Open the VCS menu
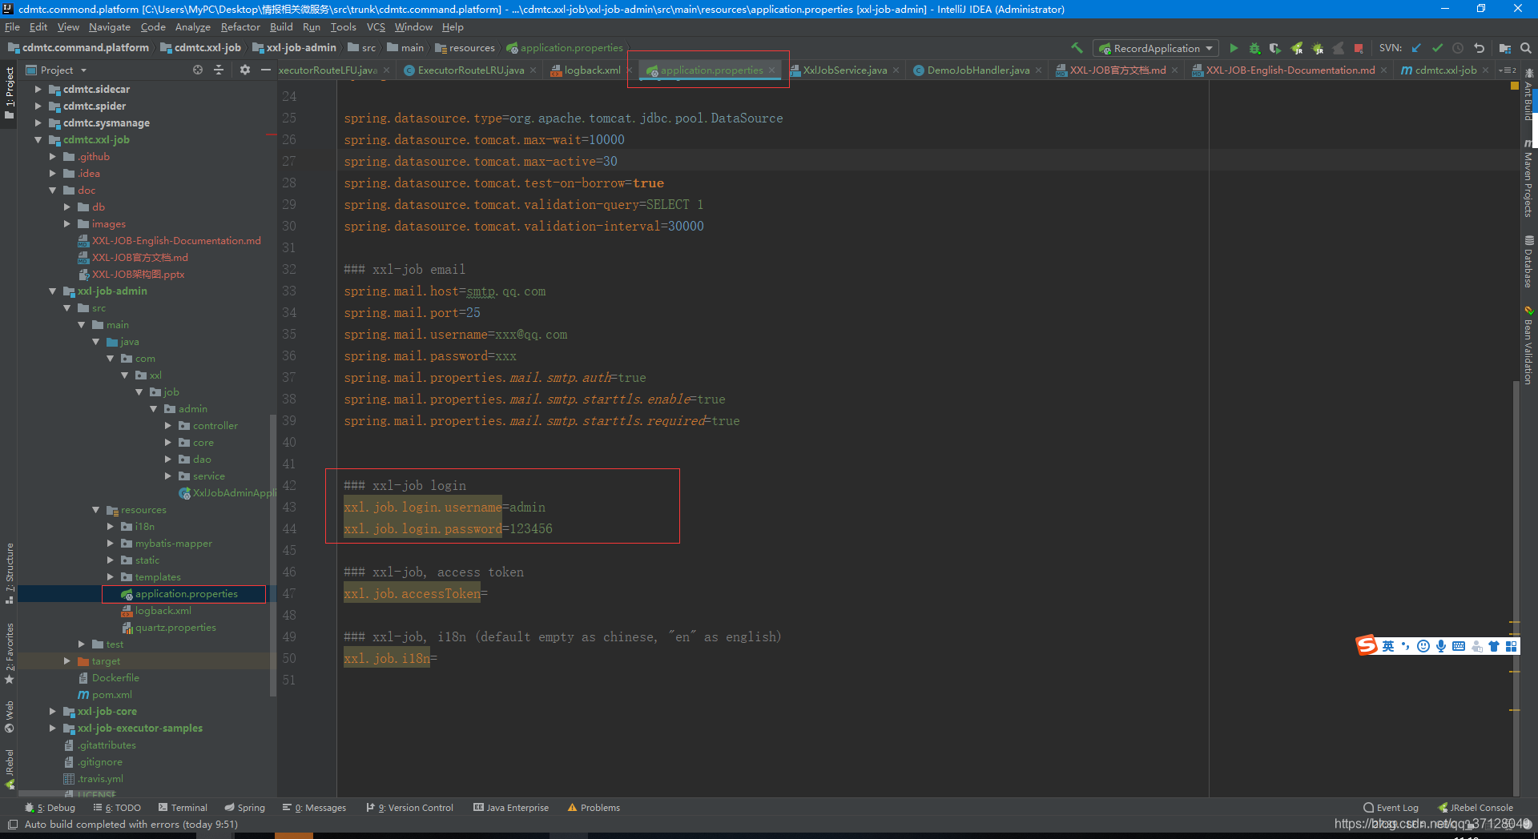 click(x=376, y=26)
